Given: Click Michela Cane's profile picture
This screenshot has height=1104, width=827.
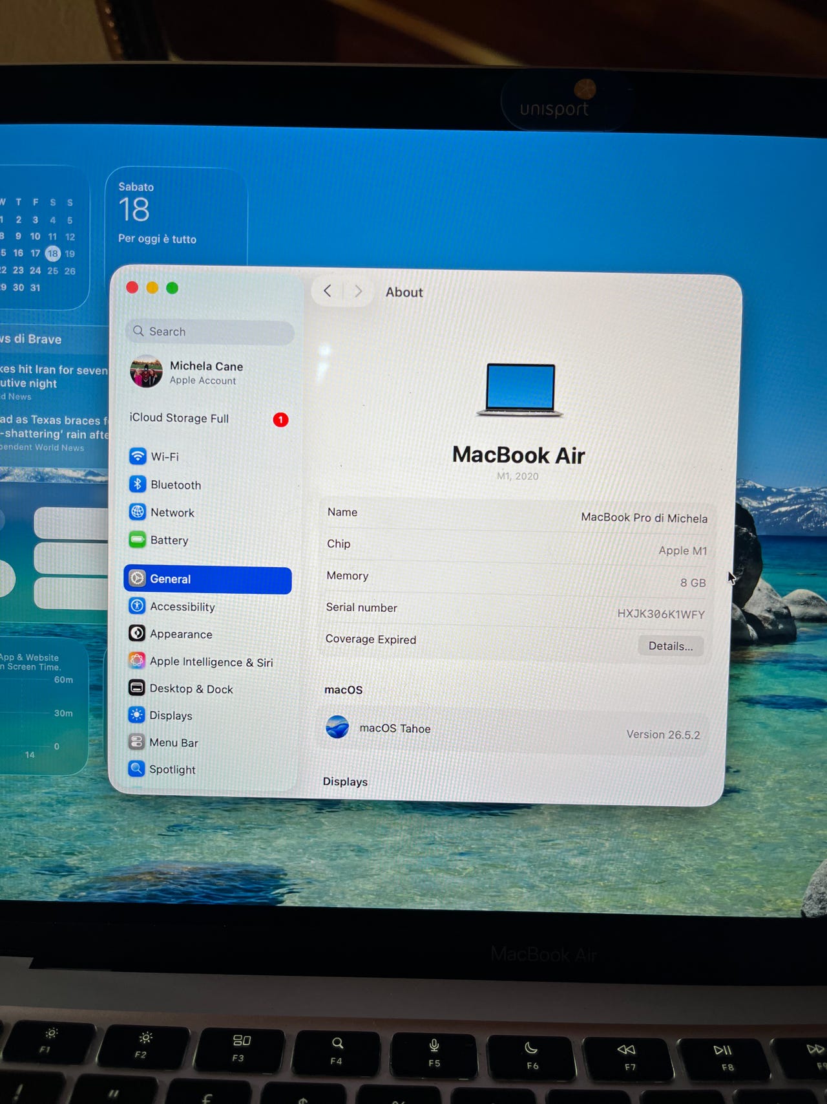Looking at the screenshot, I should click(x=146, y=372).
